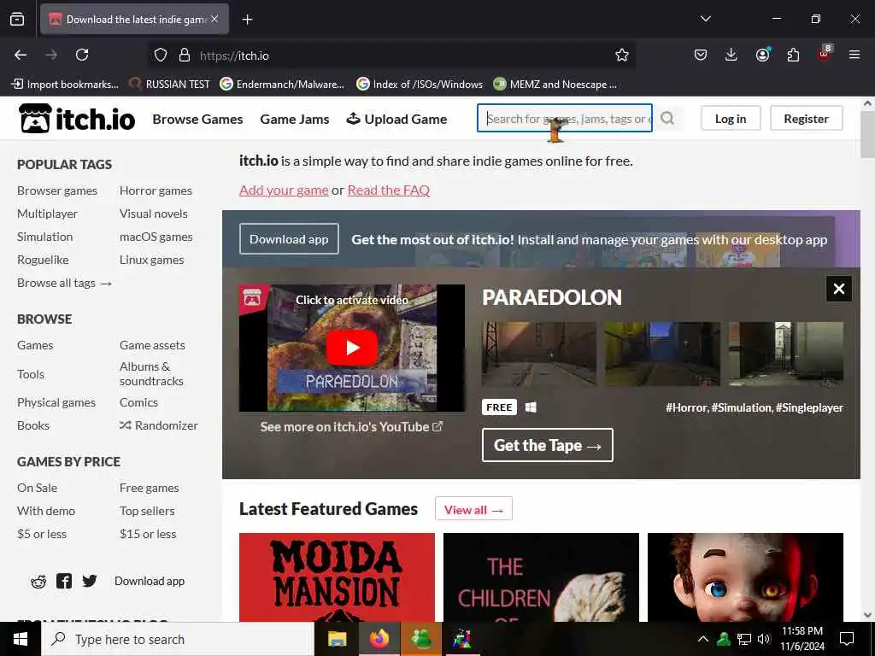The width and height of the screenshot is (875, 656).
Task: Open the Firefox account icon
Action: coord(762,55)
